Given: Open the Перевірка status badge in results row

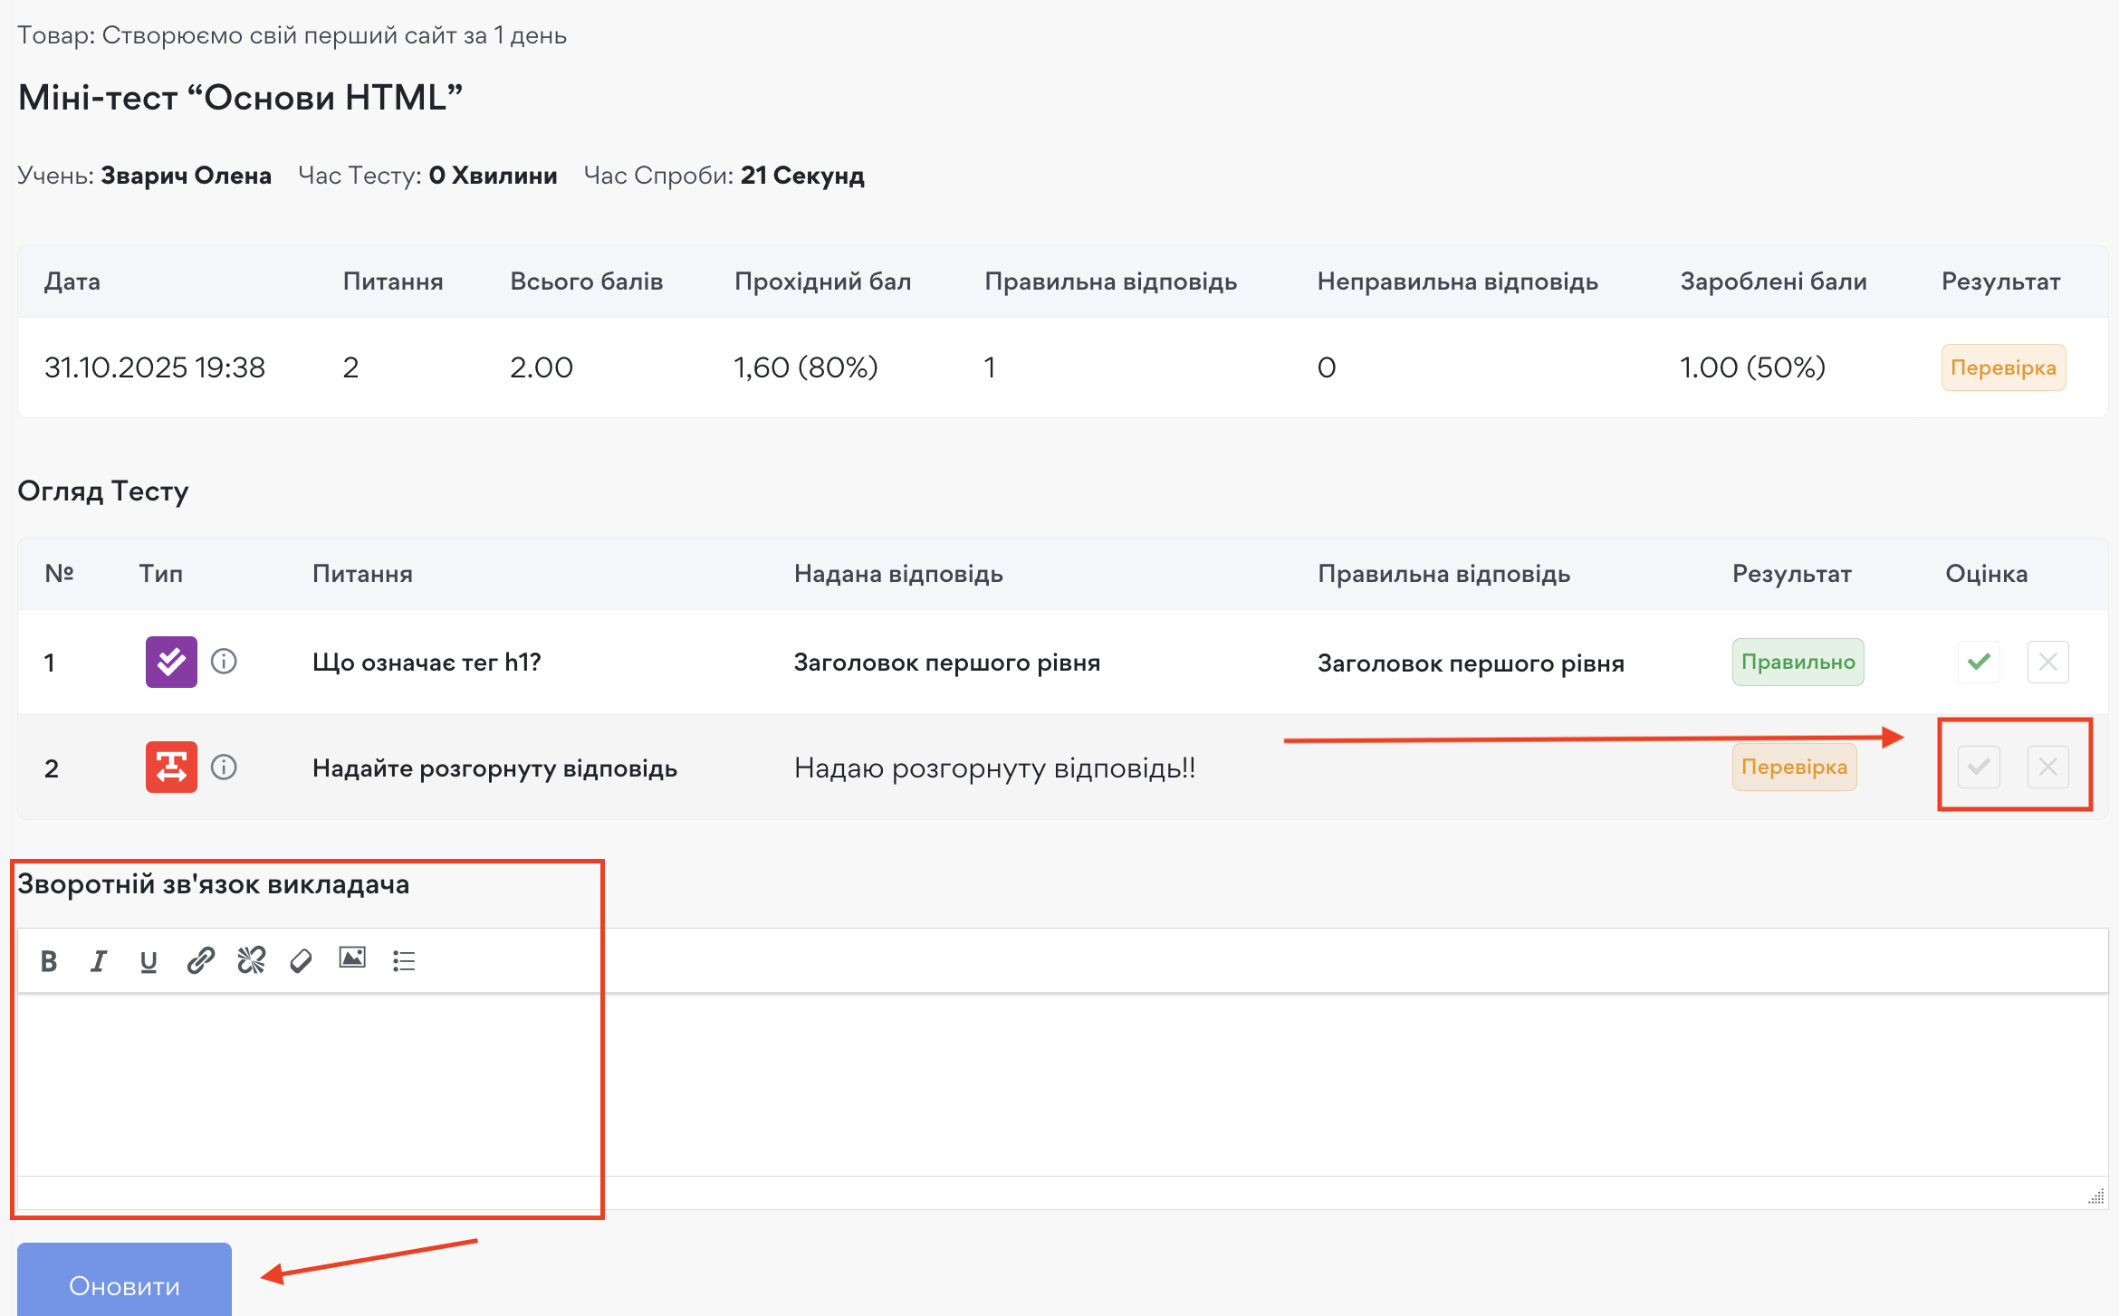Looking at the screenshot, I should click(x=2003, y=367).
